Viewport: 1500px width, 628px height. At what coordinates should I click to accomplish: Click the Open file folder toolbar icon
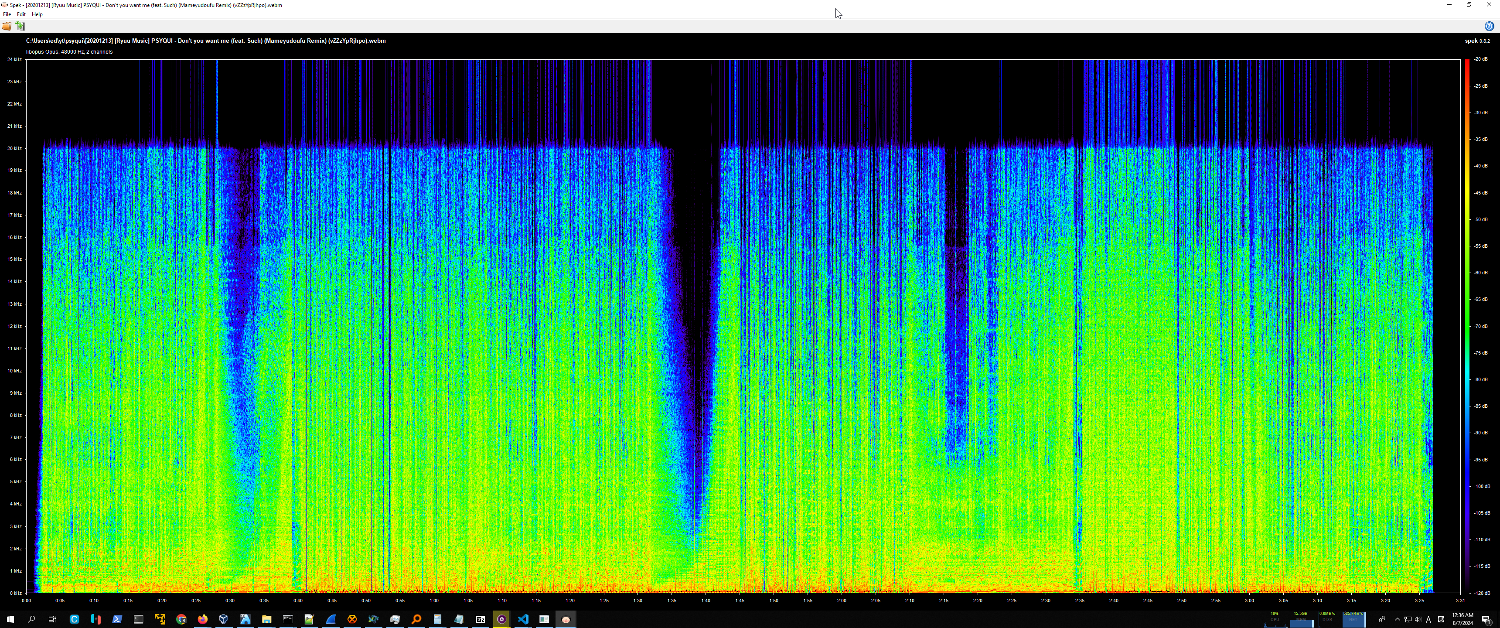pos(7,26)
